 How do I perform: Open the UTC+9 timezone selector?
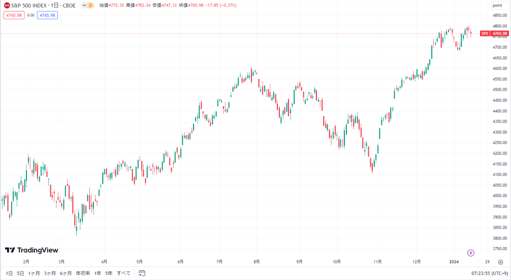click(490, 273)
